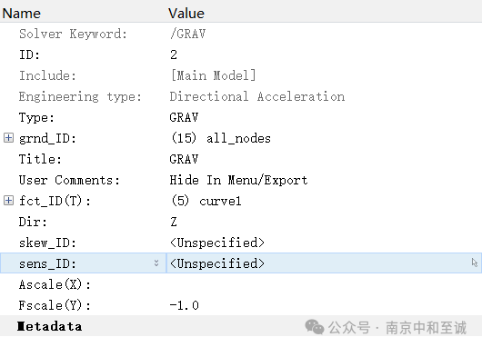Edit the Title value GRAV
Screen dimensions: 482x347
[184, 159]
